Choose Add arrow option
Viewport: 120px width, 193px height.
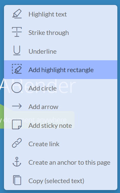61,107
